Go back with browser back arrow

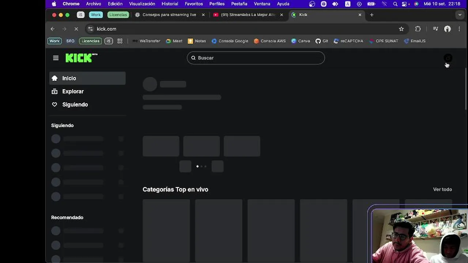click(53, 29)
